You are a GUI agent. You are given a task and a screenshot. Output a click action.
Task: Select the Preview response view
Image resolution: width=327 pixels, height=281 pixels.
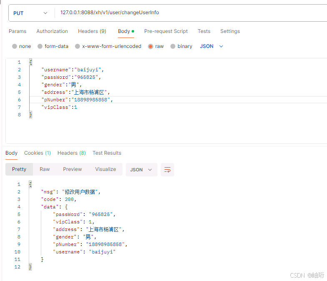point(72,169)
